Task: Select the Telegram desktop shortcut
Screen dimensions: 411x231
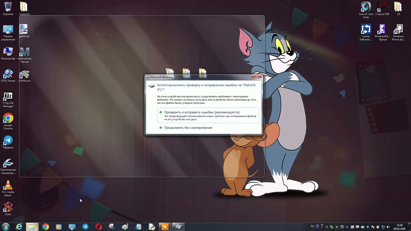Action: point(8,142)
